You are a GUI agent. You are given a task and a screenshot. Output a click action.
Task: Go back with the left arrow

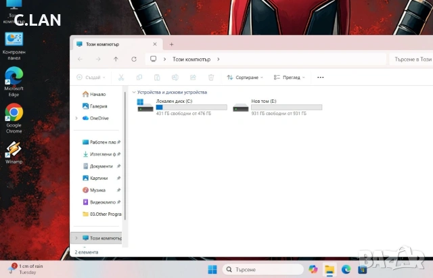tap(80, 59)
